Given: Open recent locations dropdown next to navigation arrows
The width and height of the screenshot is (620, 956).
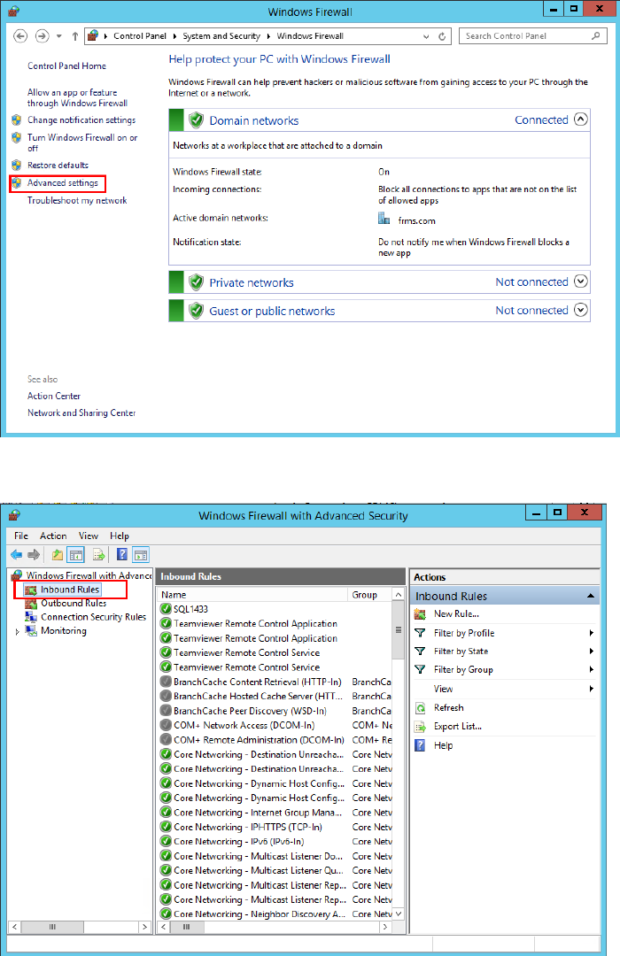Looking at the screenshot, I should tap(59, 36).
